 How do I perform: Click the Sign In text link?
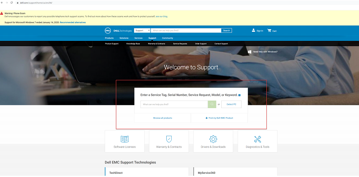tap(260, 31)
